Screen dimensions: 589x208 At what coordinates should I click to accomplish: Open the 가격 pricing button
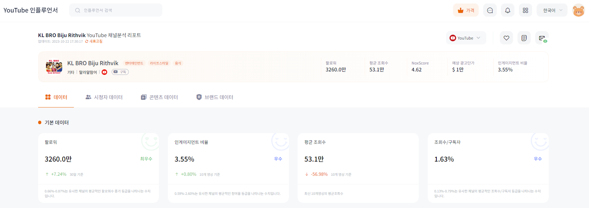(466, 10)
